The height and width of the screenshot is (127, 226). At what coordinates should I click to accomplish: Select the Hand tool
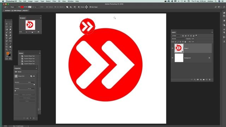[x=10, y=47]
